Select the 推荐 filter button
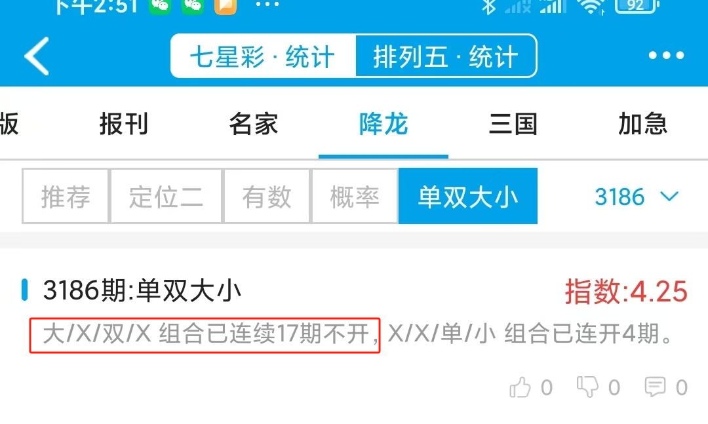708x424 pixels. (66, 197)
